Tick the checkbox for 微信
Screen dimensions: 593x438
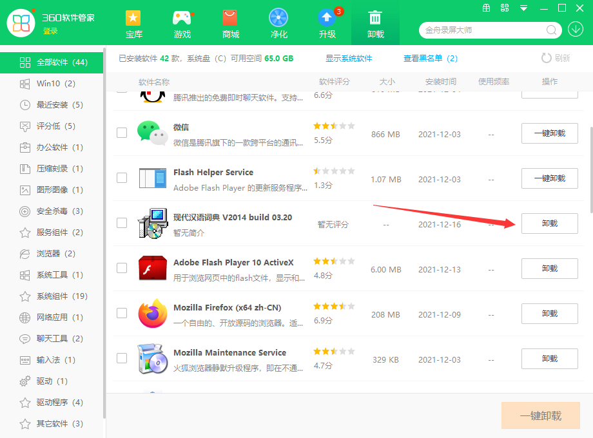point(122,133)
